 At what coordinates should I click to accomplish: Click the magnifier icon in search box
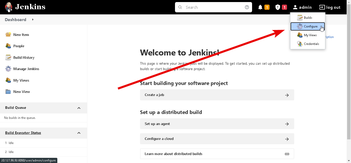(180, 7)
